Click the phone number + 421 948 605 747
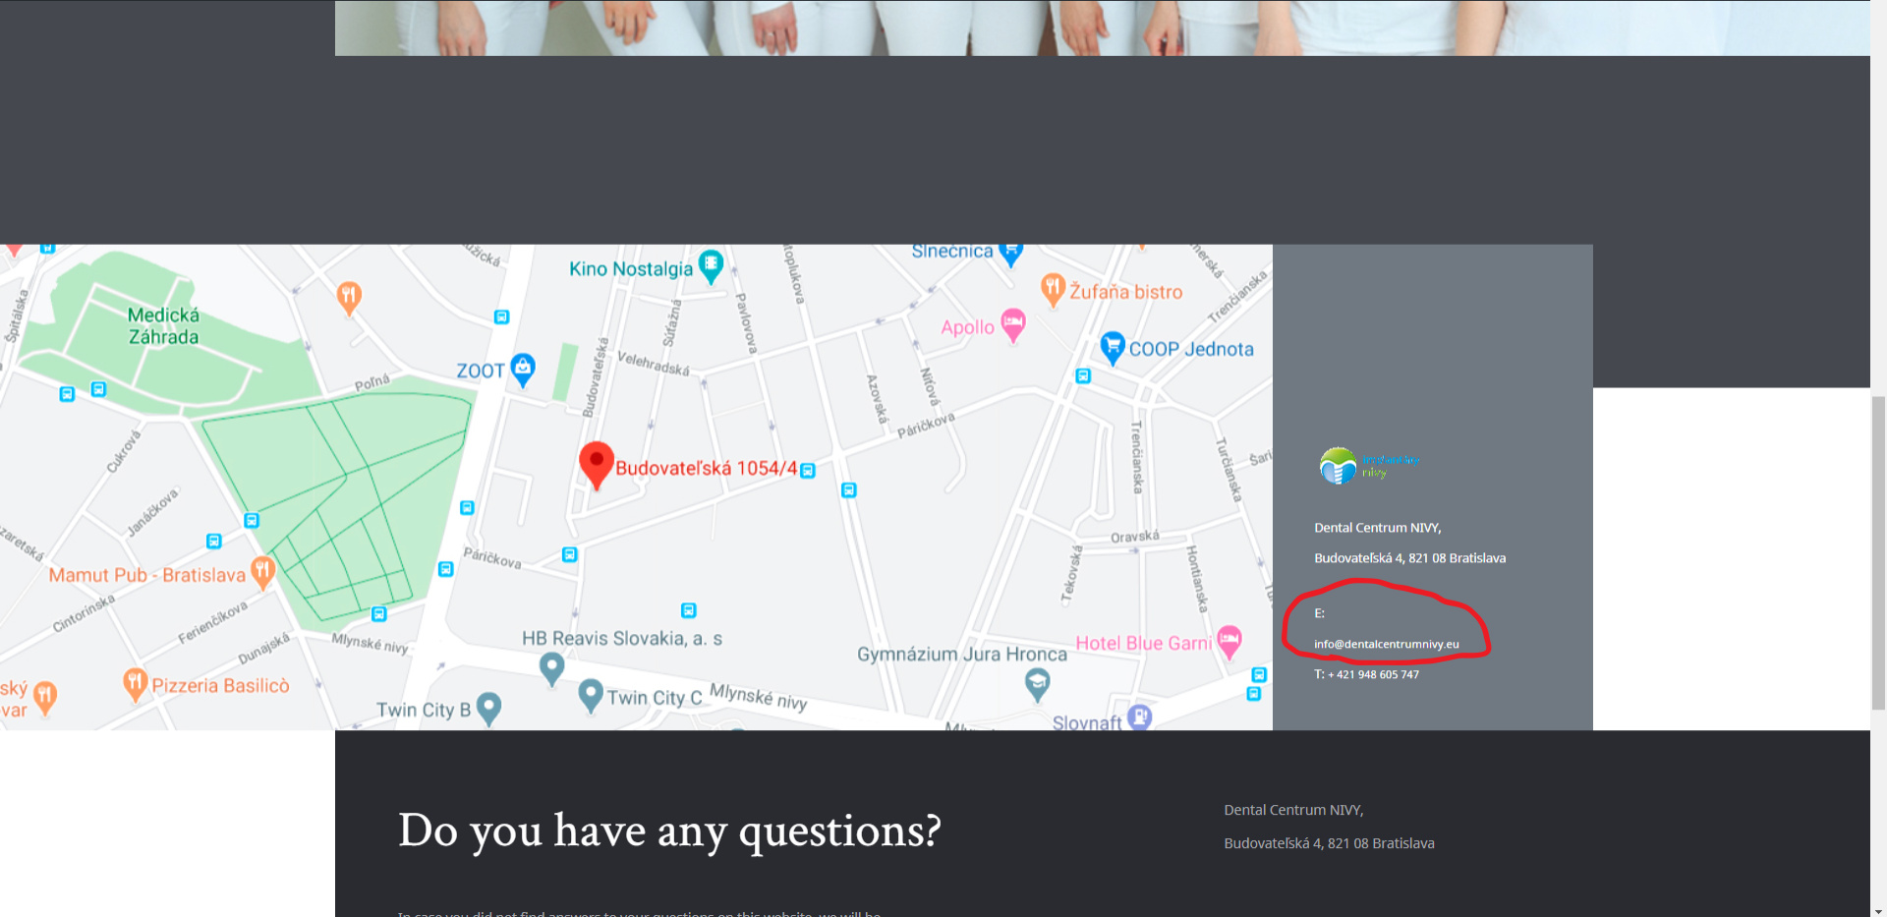 click(1373, 674)
